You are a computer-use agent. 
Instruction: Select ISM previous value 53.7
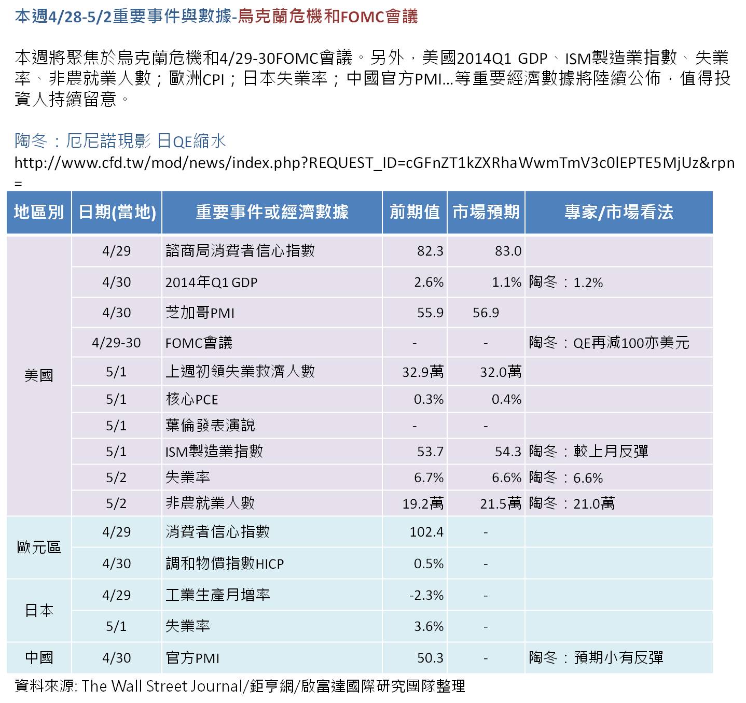430,452
